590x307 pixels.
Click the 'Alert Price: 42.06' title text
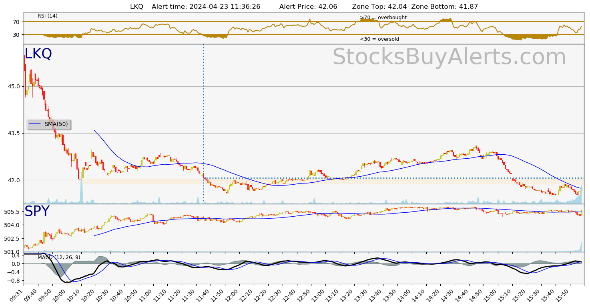tap(308, 7)
